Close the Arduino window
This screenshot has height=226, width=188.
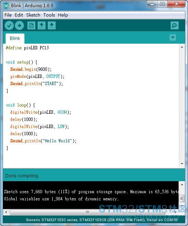point(176,4)
